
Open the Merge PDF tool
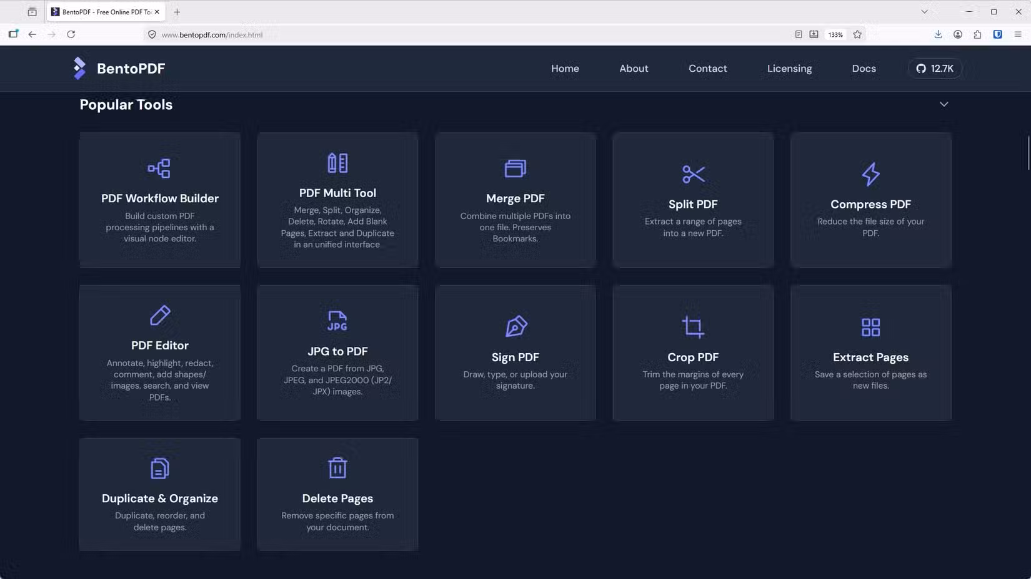(x=515, y=200)
